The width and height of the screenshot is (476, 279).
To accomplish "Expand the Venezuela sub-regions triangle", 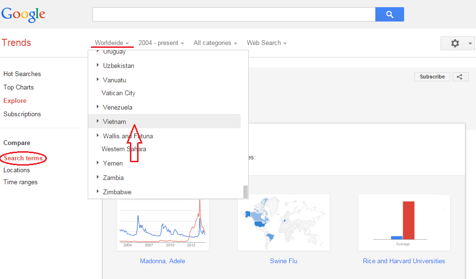I will (98, 107).
